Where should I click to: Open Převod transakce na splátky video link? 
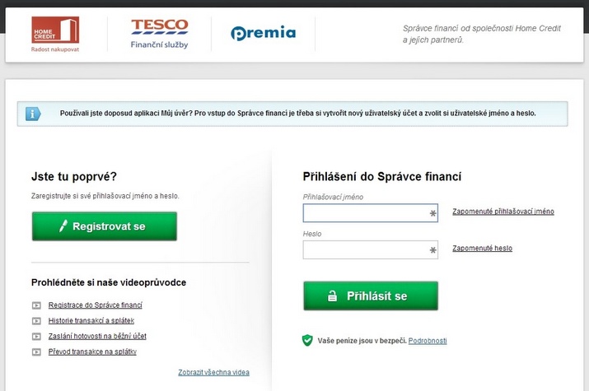(92, 351)
